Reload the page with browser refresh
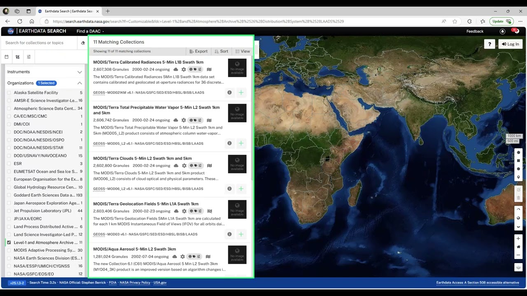 [19, 21]
